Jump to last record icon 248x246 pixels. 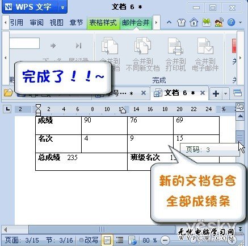78,46
